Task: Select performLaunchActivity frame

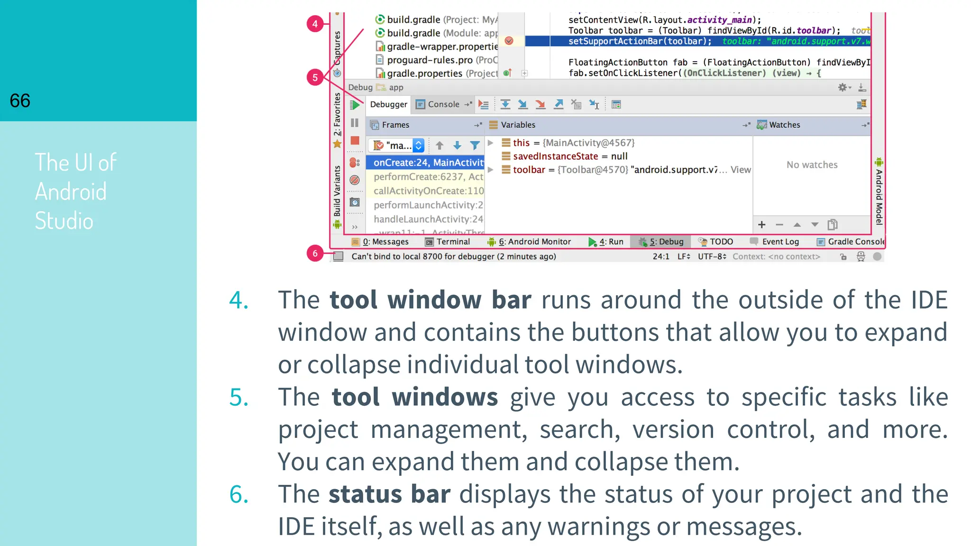Action: 425,205
